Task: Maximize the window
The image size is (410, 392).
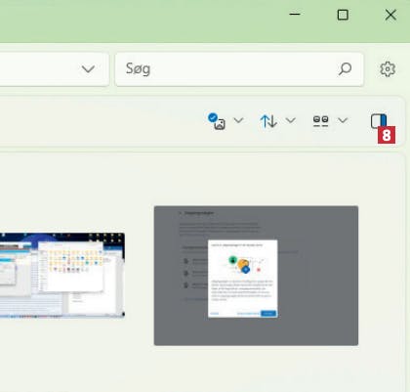Action: 343,15
